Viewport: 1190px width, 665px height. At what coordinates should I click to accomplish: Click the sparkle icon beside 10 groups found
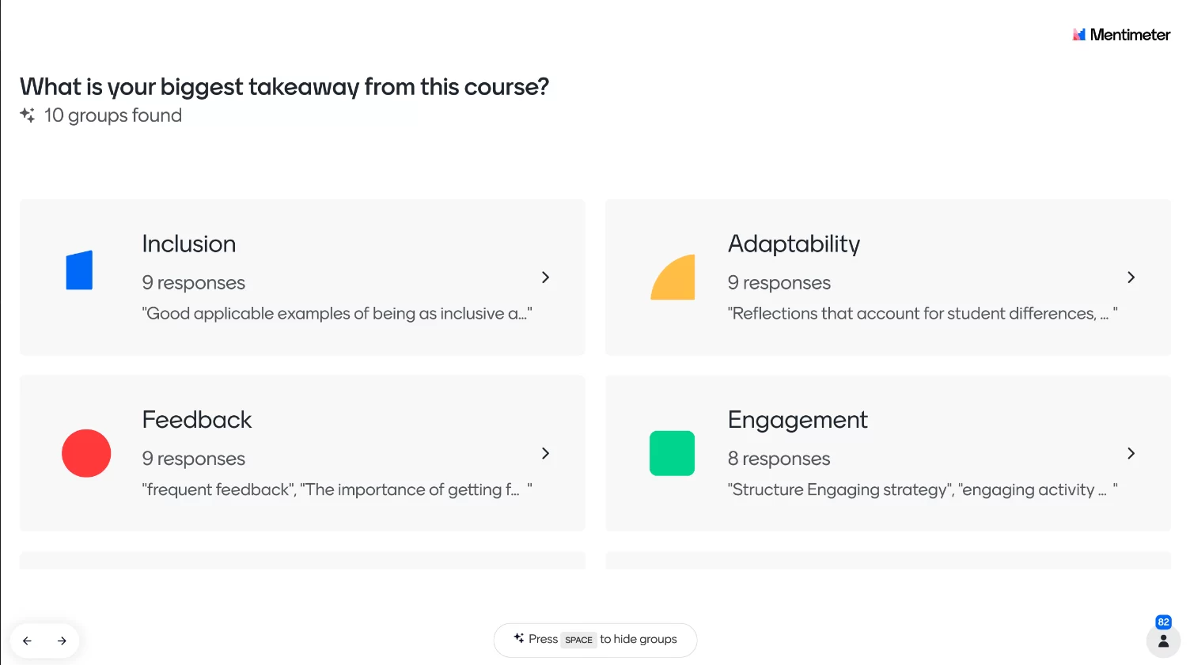[28, 115]
